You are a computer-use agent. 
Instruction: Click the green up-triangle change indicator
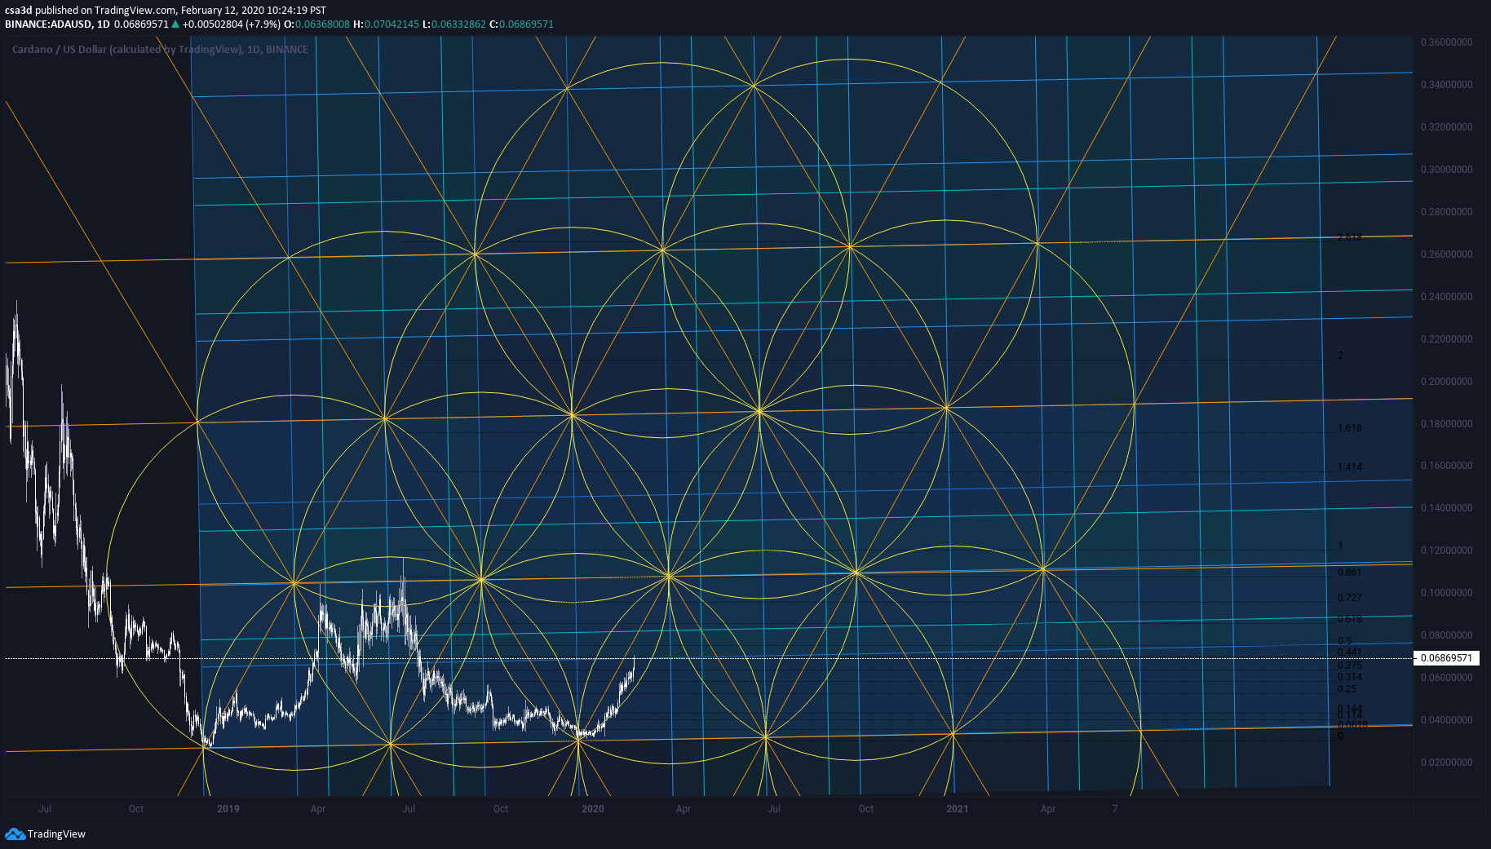pos(175,24)
